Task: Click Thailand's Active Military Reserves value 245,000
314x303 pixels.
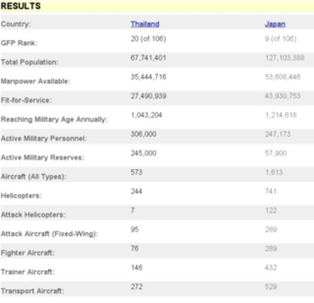Action: pyautogui.click(x=143, y=153)
